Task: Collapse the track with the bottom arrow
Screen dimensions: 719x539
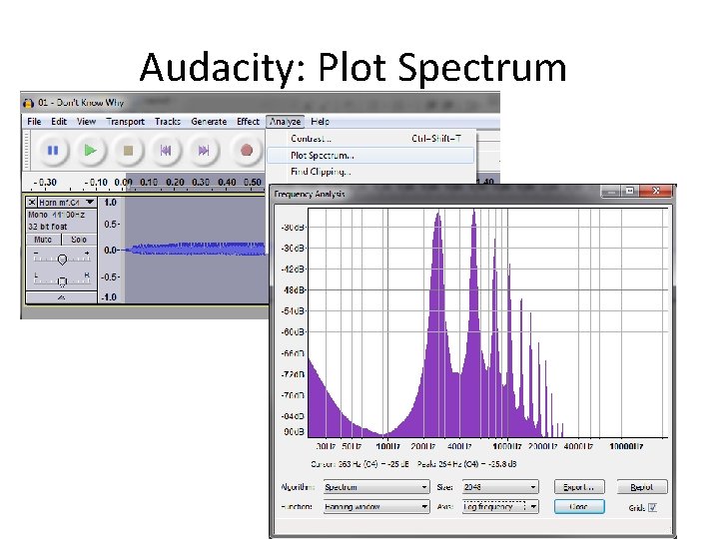Action: click(x=61, y=297)
